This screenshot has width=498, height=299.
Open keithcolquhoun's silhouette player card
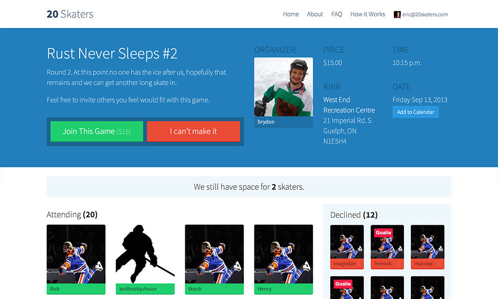tap(145, 259)
